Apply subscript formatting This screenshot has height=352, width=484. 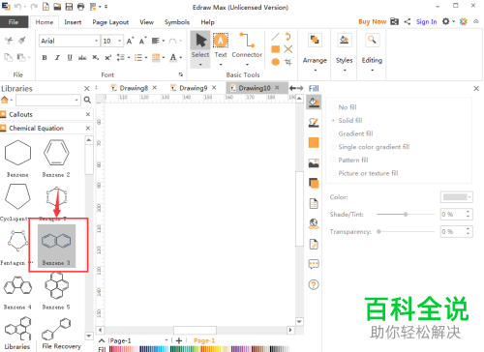[95, 57]
